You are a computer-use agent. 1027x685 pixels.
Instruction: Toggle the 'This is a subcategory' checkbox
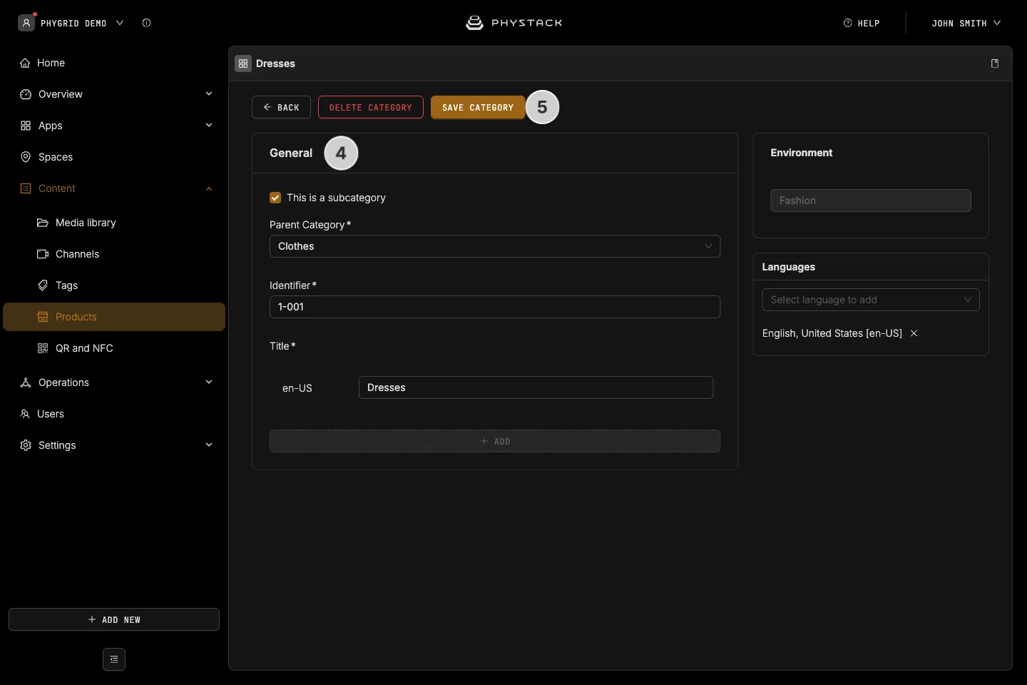point(275,198)
